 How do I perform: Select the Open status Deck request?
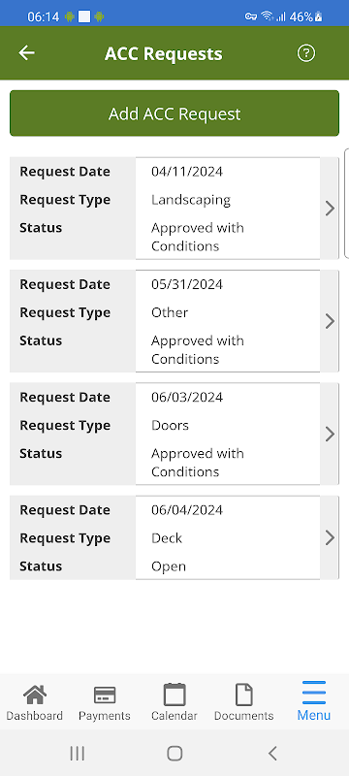(174, 537)
